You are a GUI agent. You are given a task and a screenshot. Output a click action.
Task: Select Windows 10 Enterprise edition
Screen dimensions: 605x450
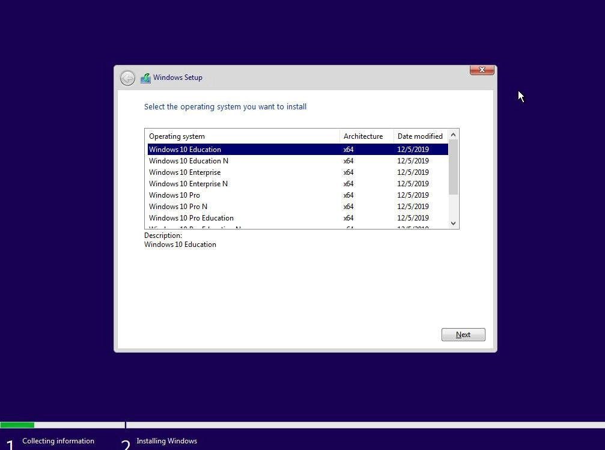pyautogui.click(x=297, y=172)
